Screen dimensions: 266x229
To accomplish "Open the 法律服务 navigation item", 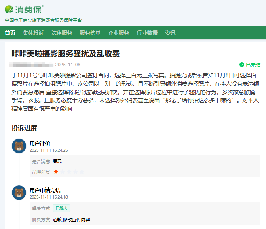I will click(62, 33).
